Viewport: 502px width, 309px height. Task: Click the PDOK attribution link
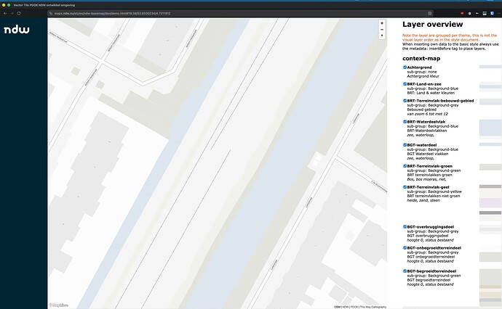point(354,307)
